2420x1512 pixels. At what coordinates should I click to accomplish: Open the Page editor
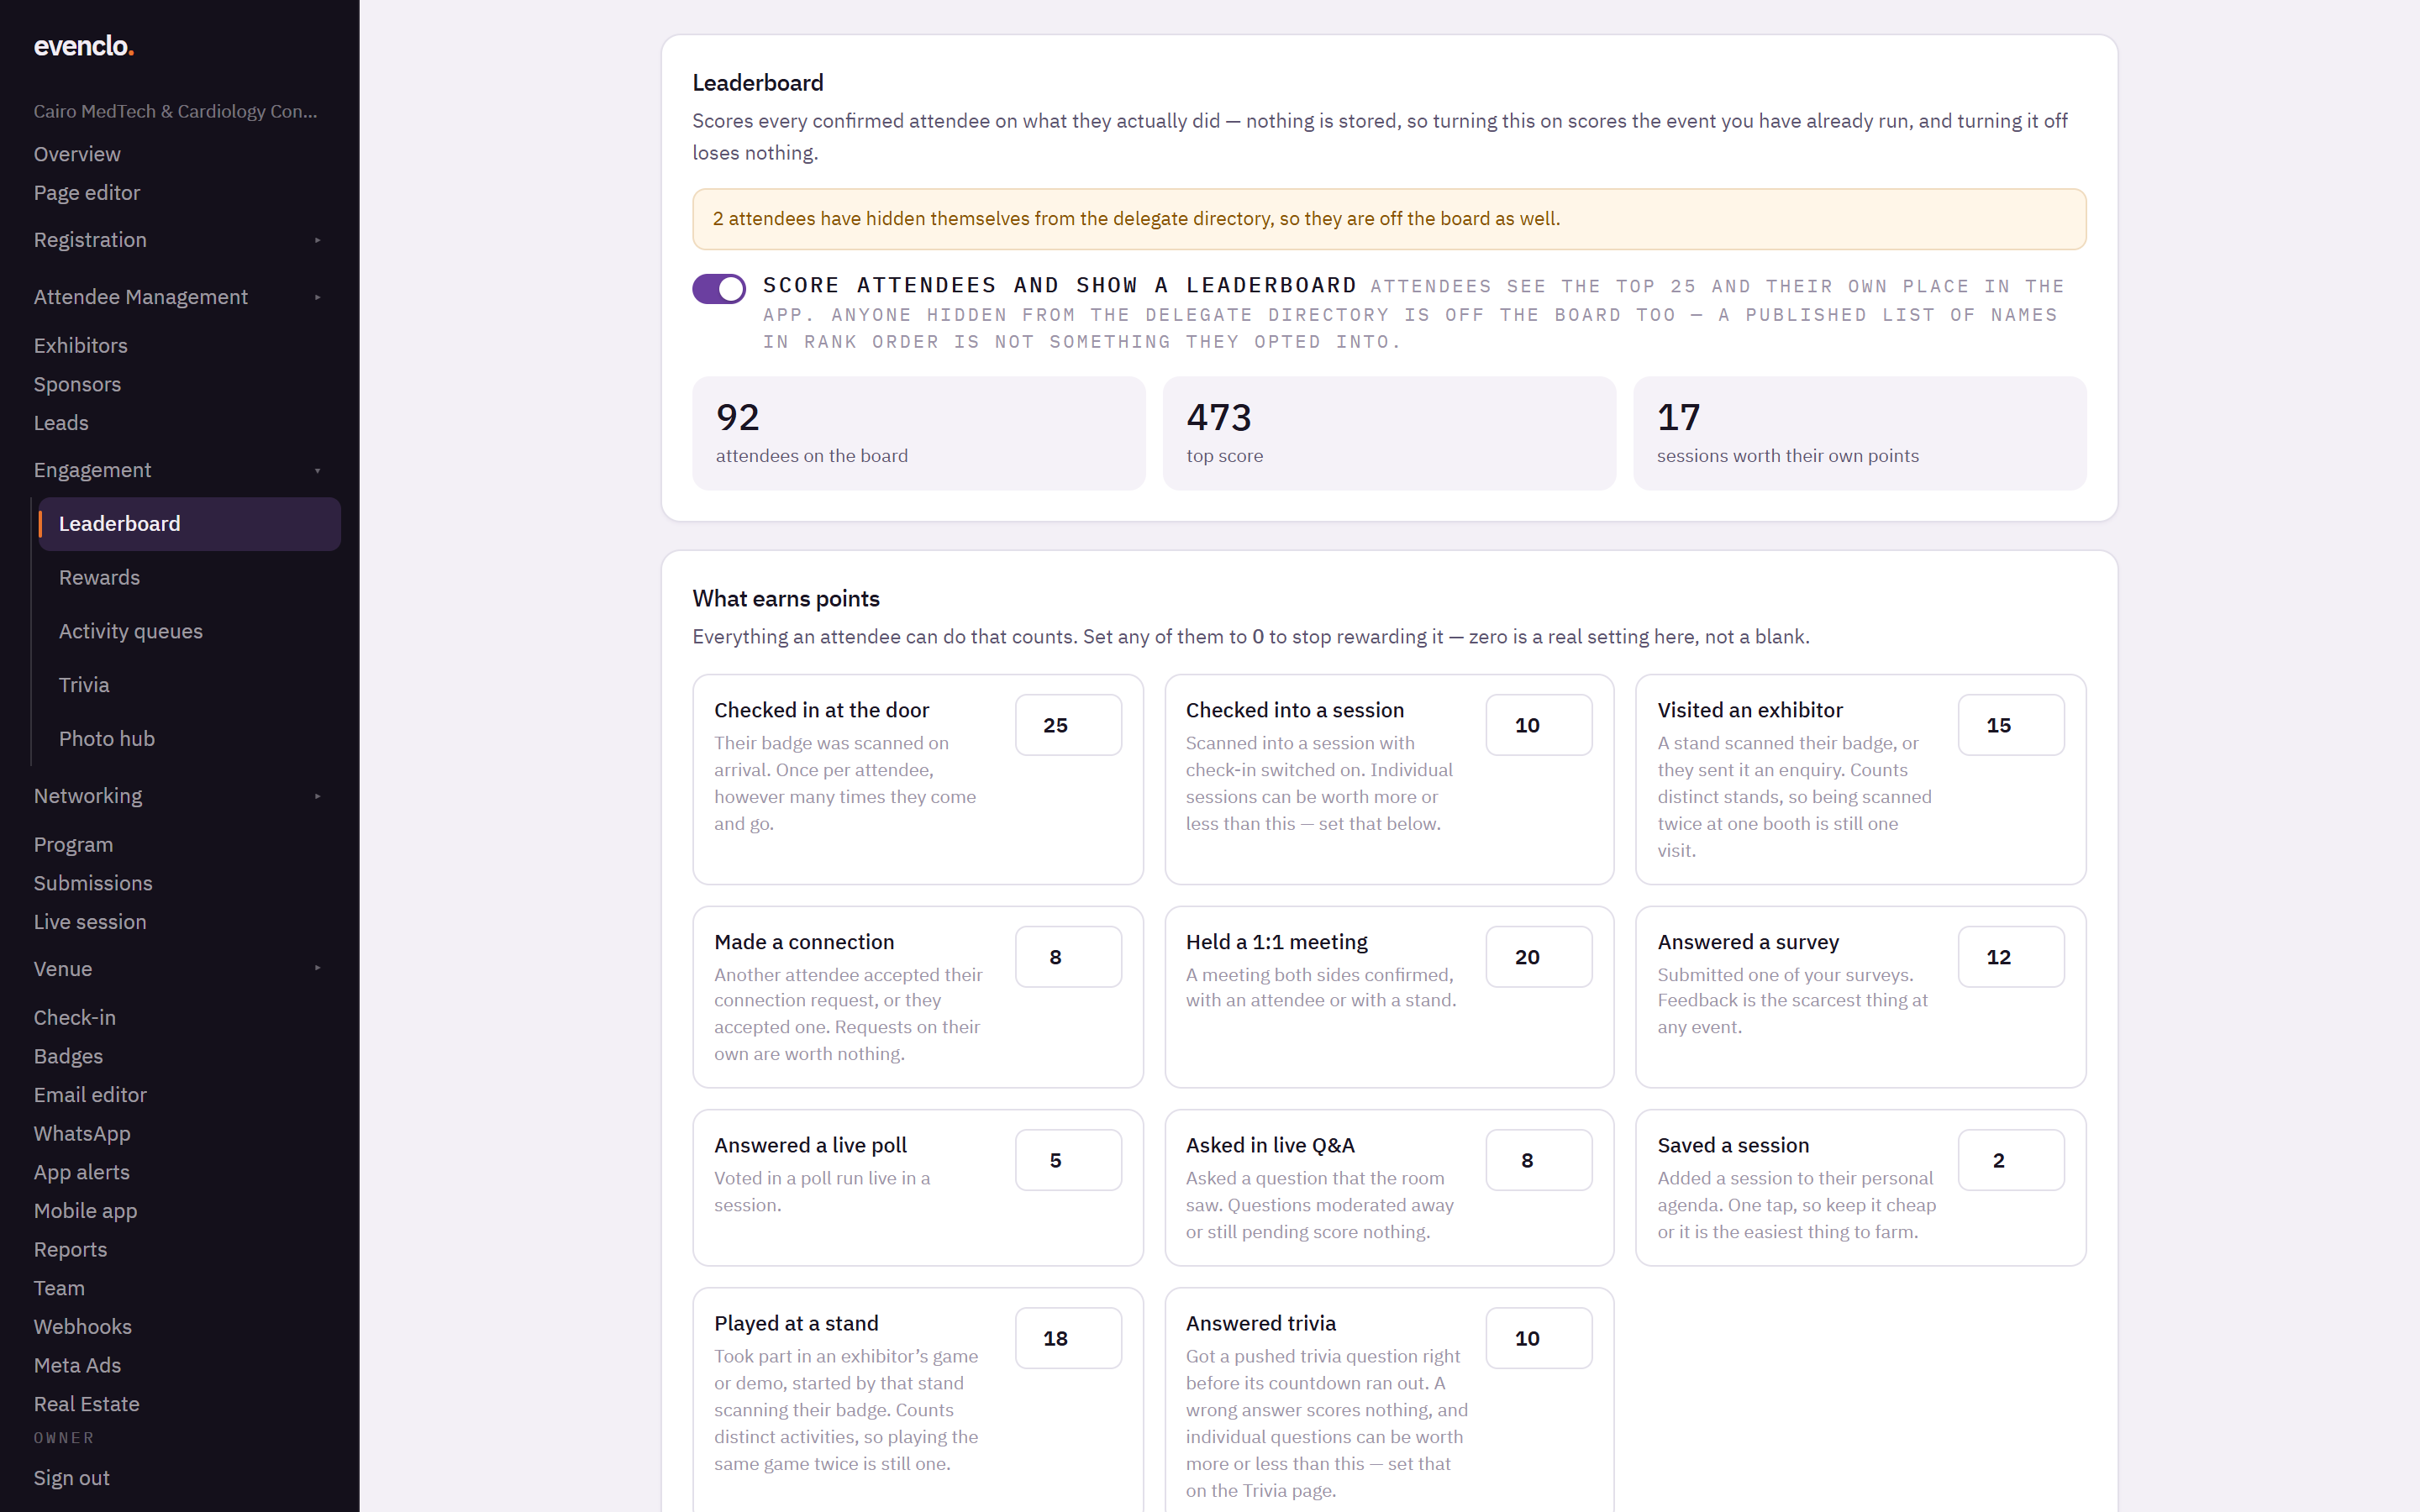[x=87, y=193]
